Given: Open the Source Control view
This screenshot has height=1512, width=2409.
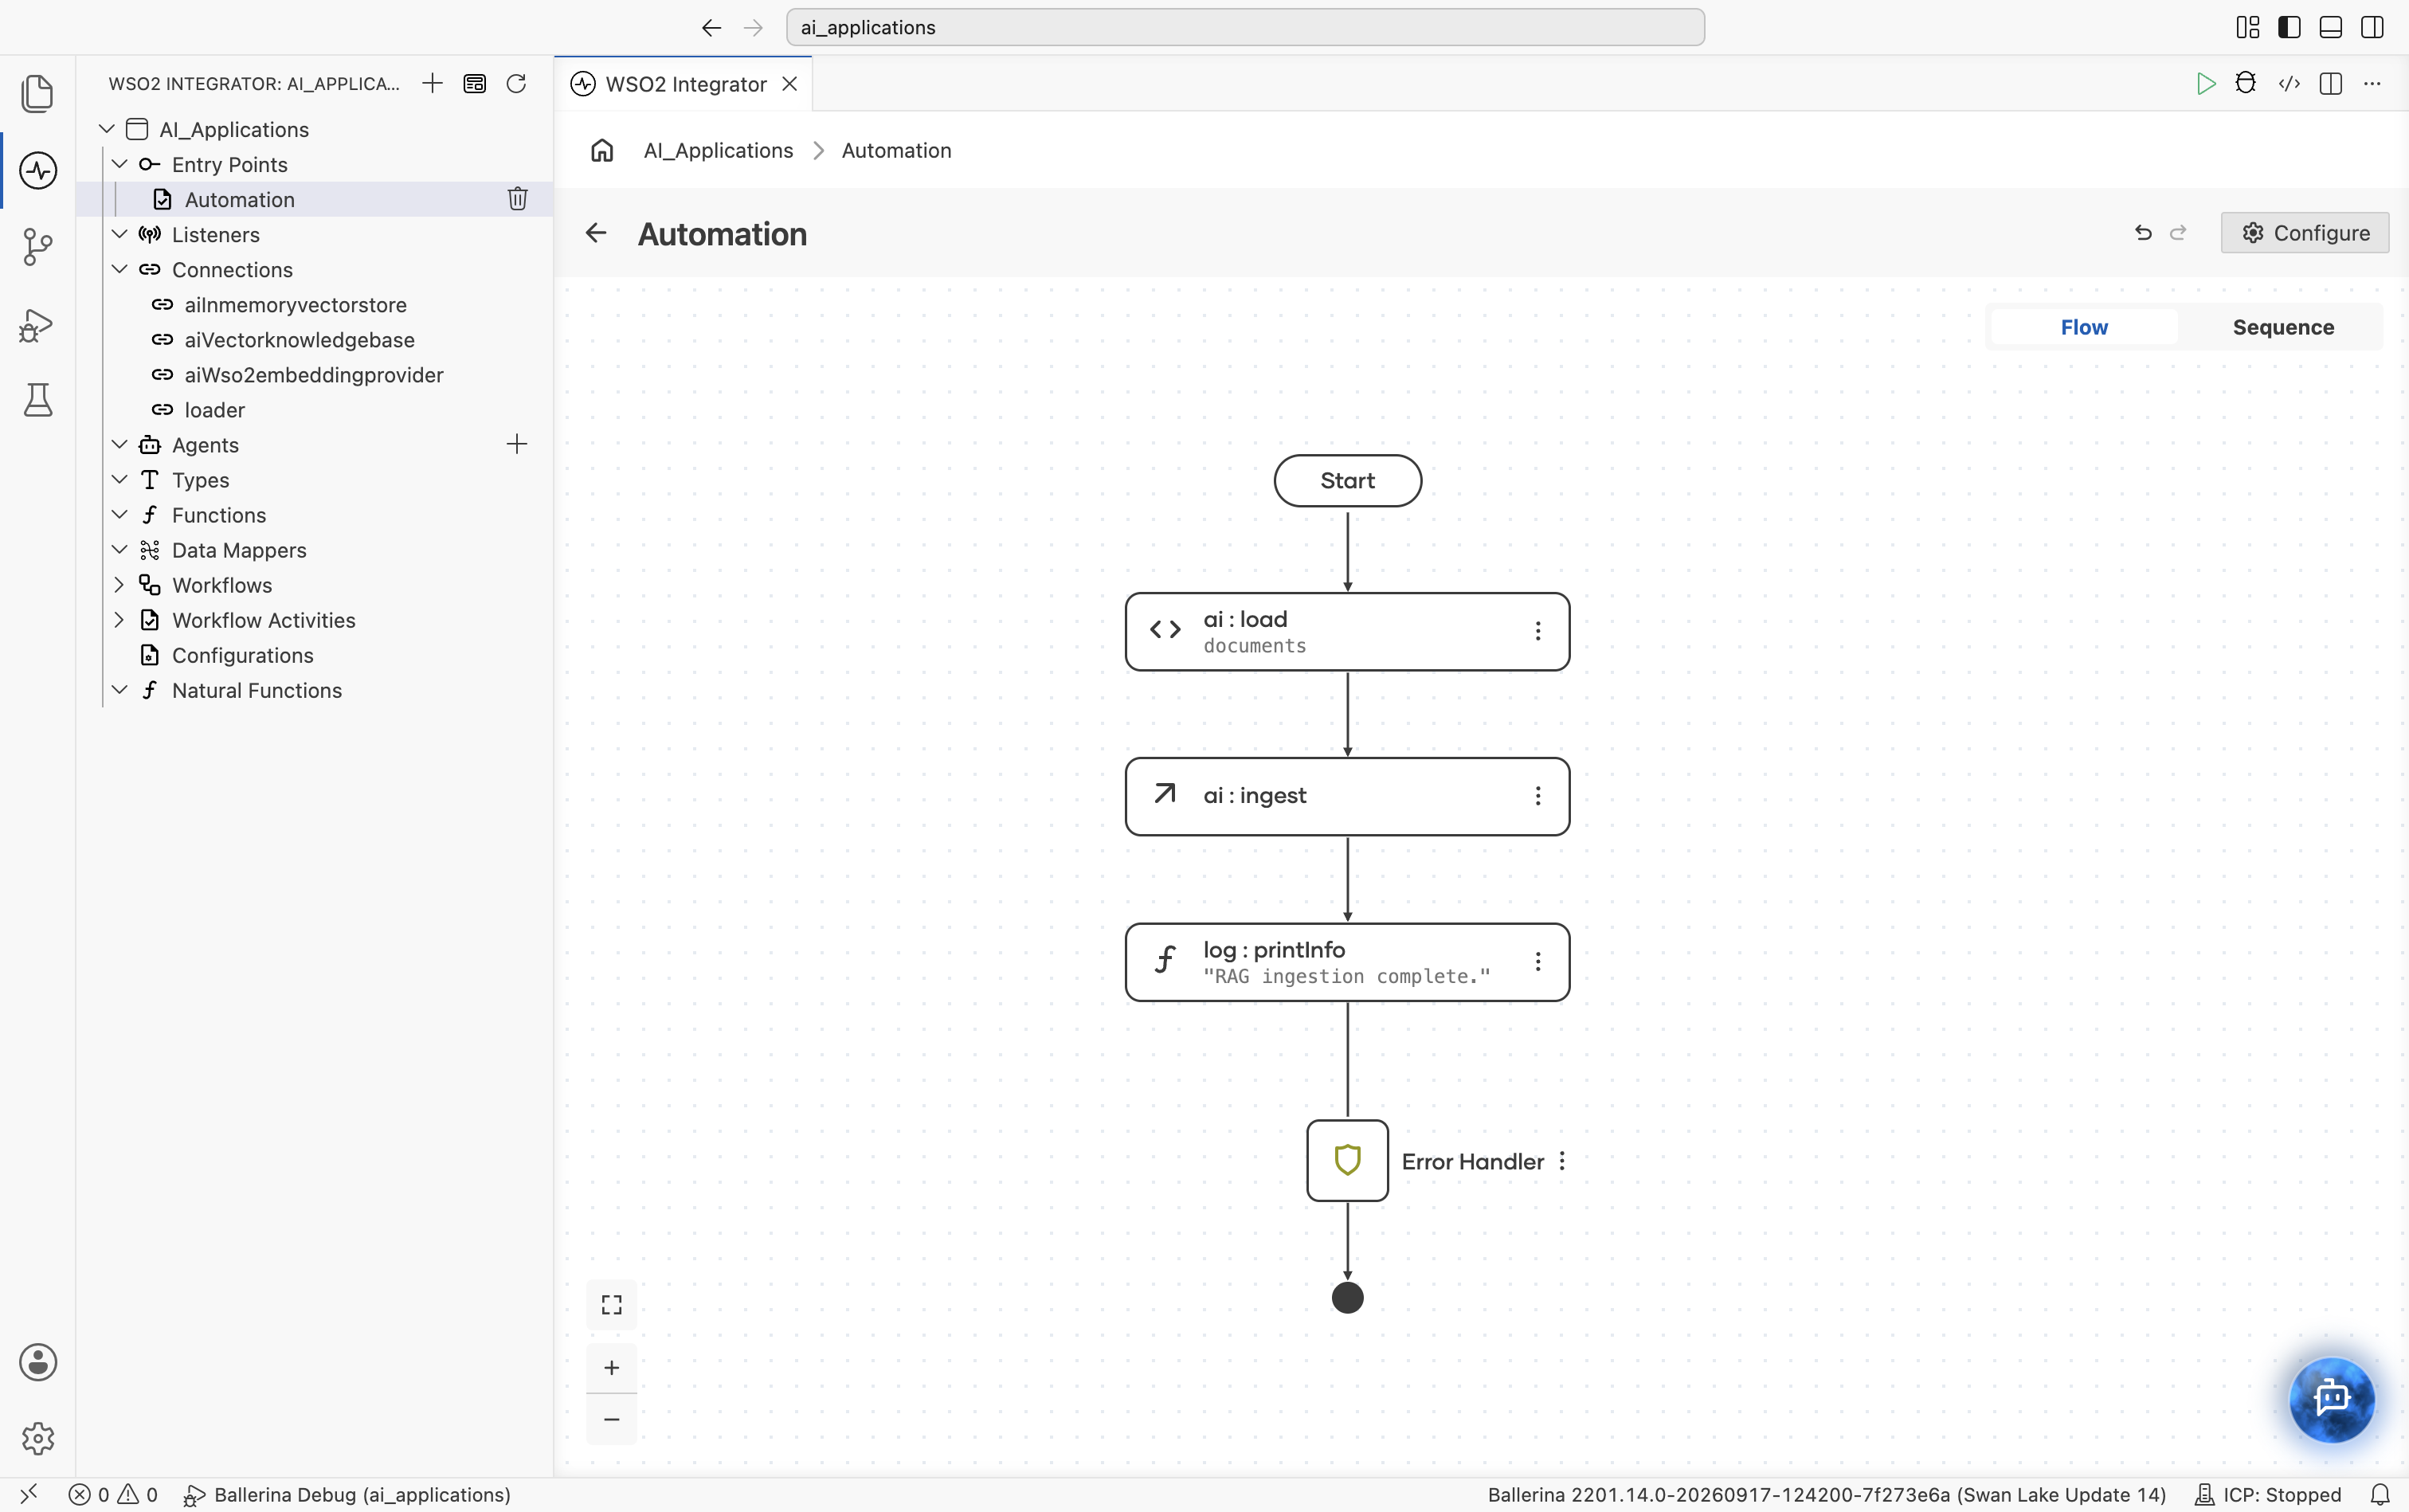Looking at the screenshot, I should (38, 247).
